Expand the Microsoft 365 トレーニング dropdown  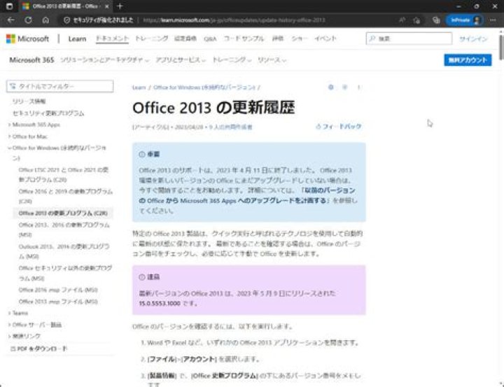[232, 60]
